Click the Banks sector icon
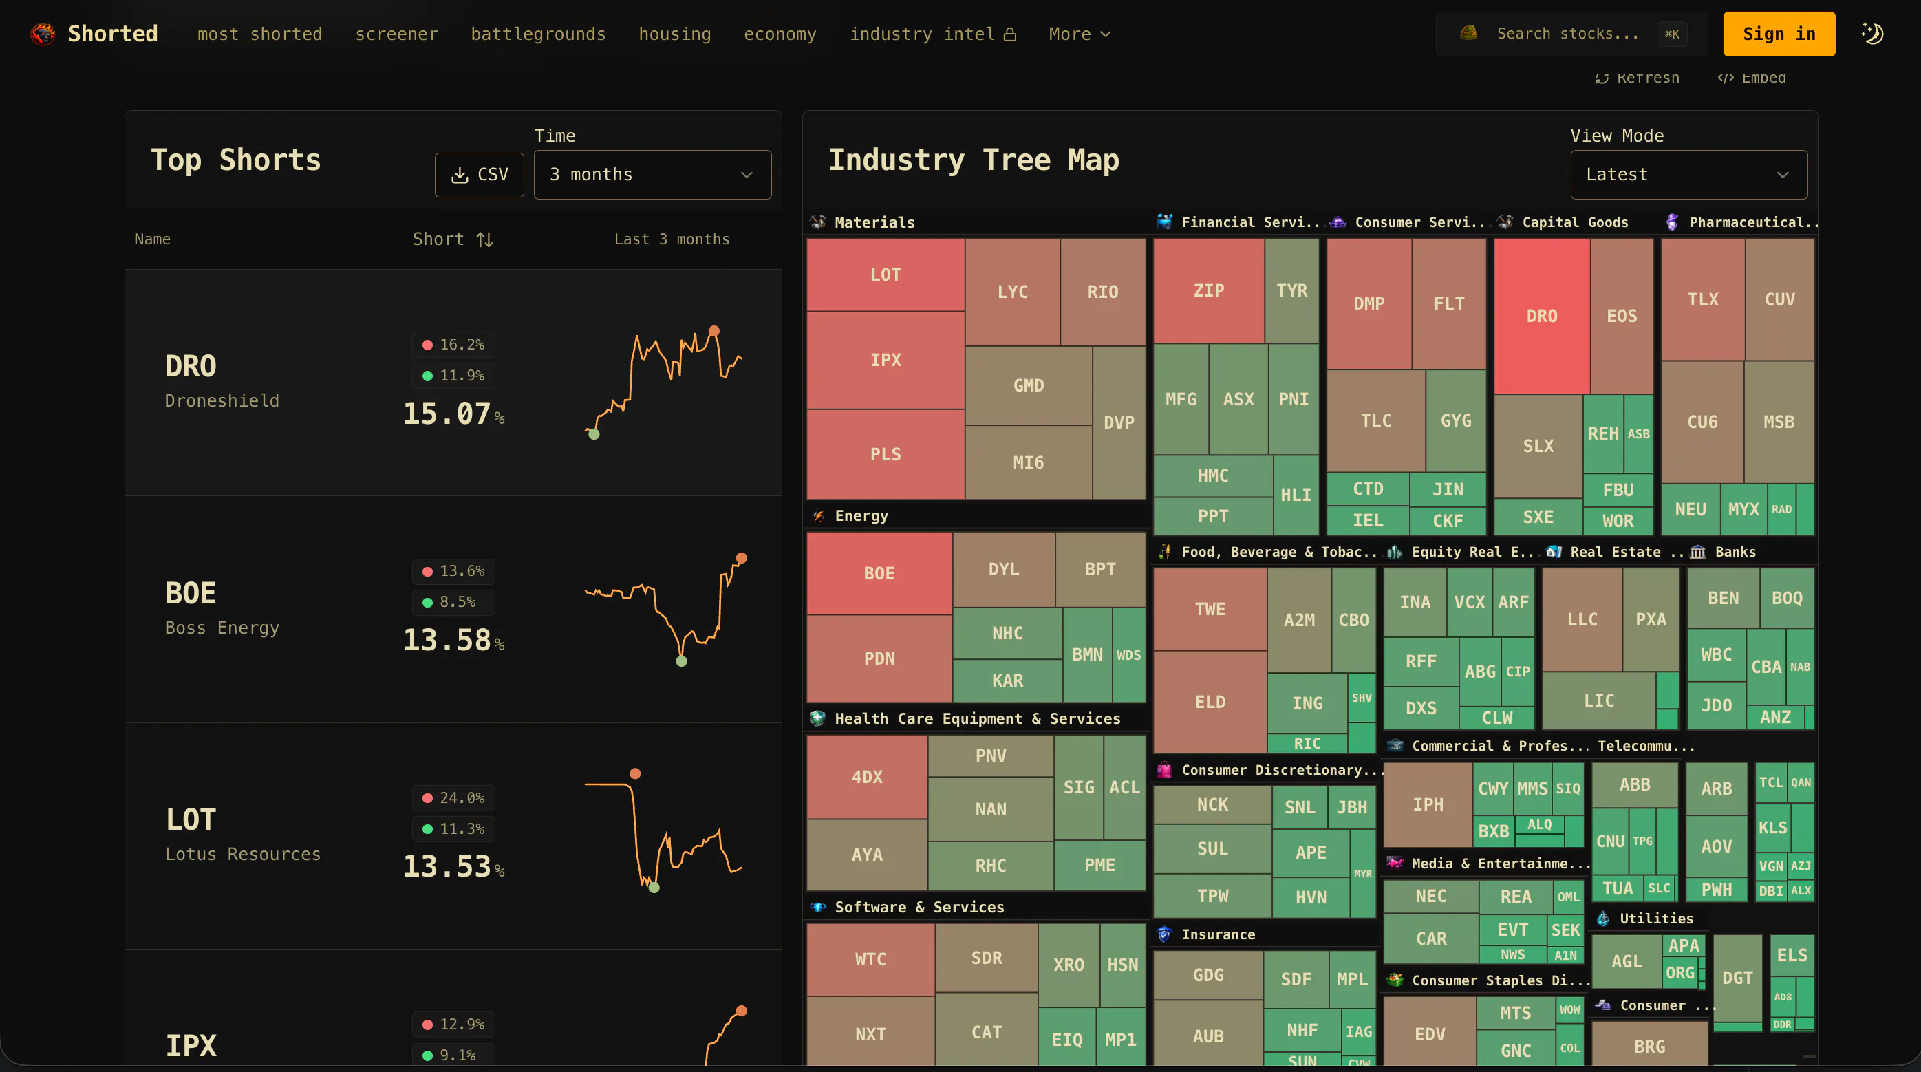This screenshot has height=1072, width=1921. (x=1698, y=552)
